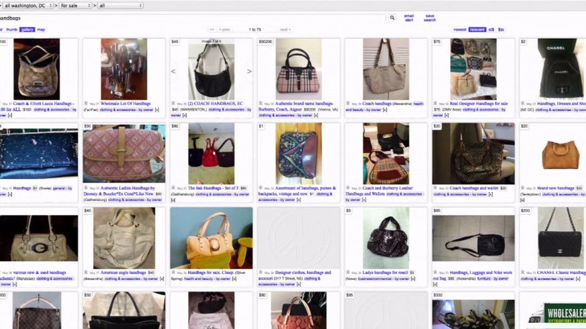
Task: Open the 'all washington, DC' area dropdown
Action: click(x=27, y=6)
